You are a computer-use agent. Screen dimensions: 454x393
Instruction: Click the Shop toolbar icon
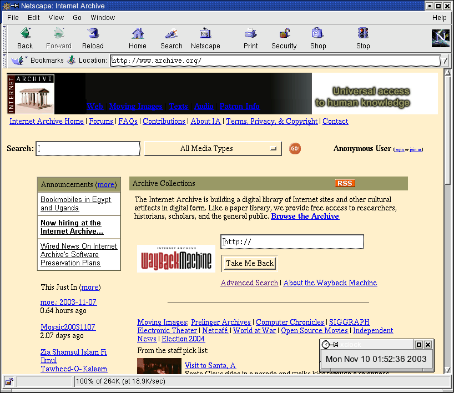click(x=318, y=33)
